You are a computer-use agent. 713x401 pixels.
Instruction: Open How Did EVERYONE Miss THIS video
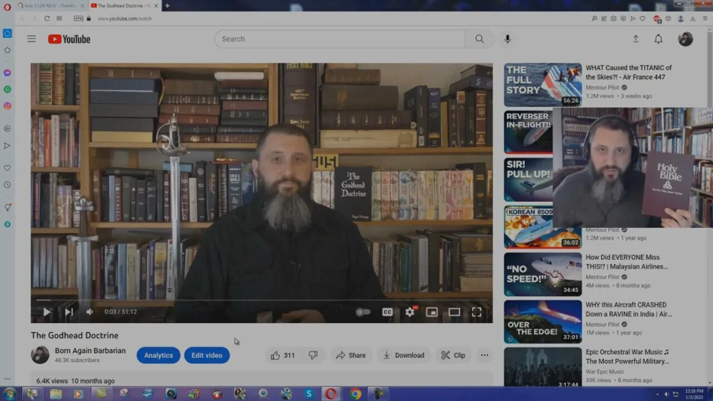[627, 262]
